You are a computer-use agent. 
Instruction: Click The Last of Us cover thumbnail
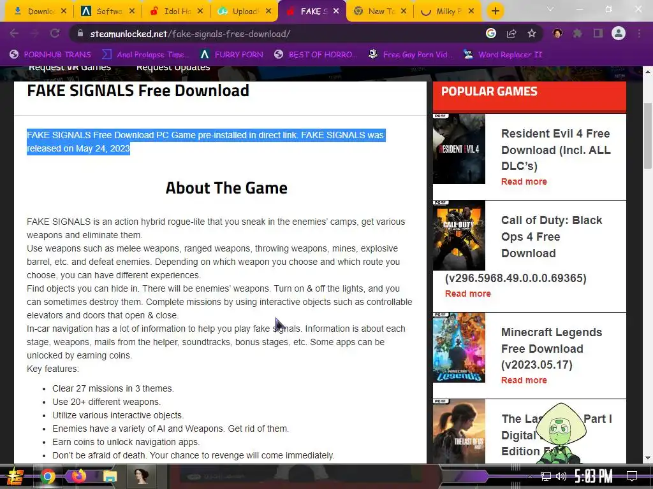459,432
